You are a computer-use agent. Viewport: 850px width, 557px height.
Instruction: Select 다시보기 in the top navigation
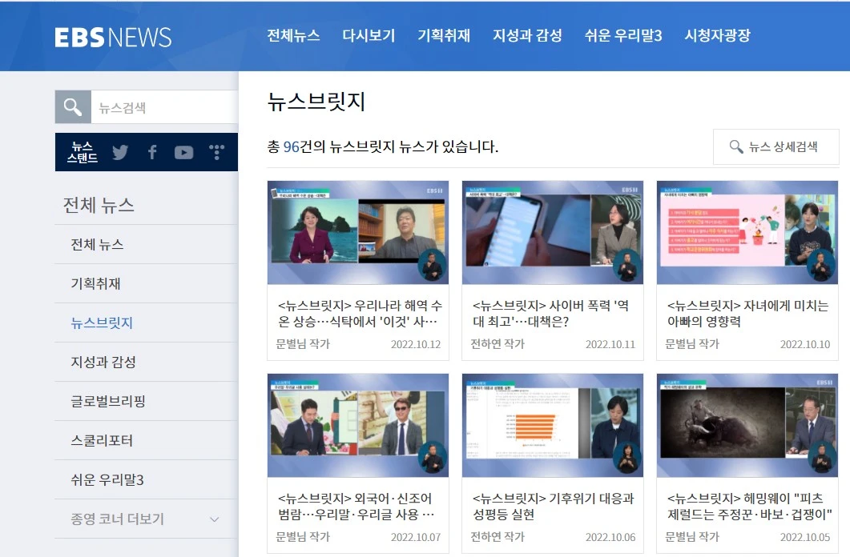pos(369,35)
